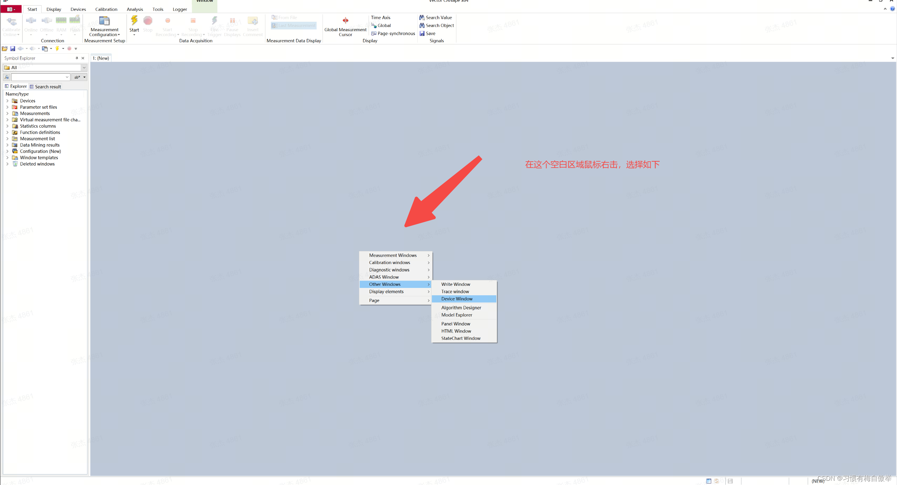The width and height of the screenshot is (897, 485).
Task: Click the Global Measurement Cursor icon
Action: point(345,20)
